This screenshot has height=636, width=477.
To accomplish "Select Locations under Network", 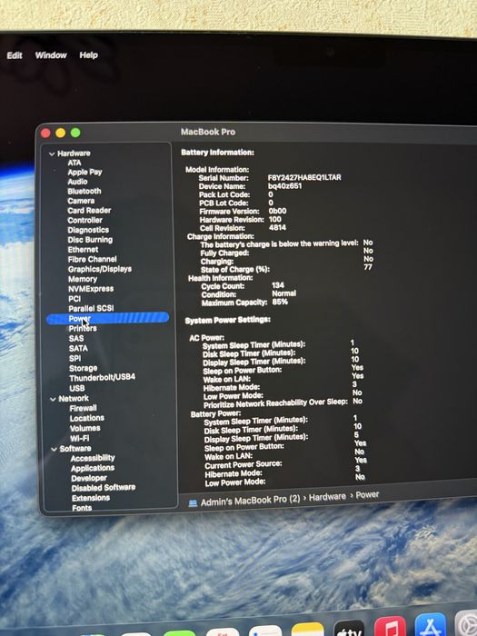I will pos(87,418).
